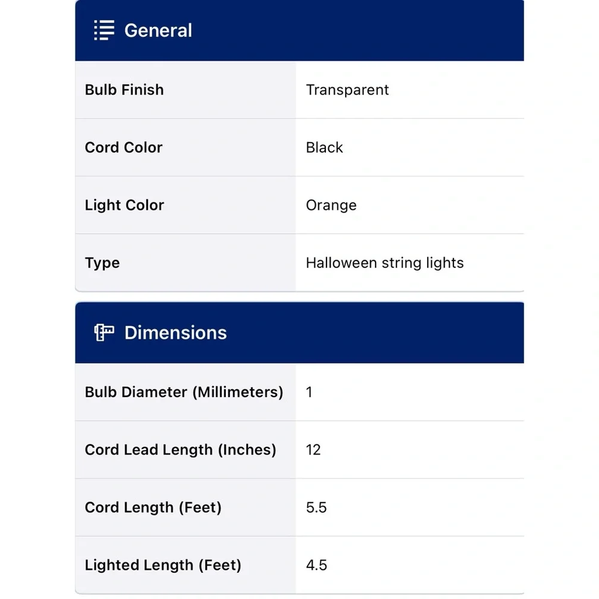Select the 5.5 cord length value
Screen dimensions: 599x599
(x=316, y=507)
